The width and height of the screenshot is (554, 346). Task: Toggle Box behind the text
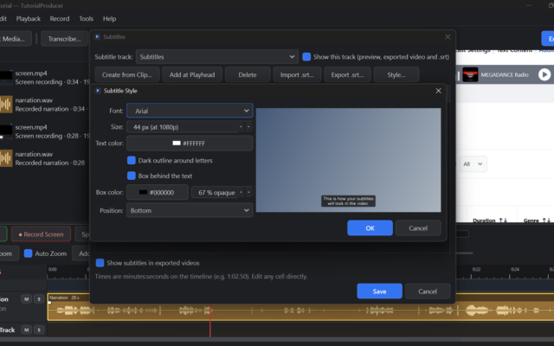click(132, 176)
